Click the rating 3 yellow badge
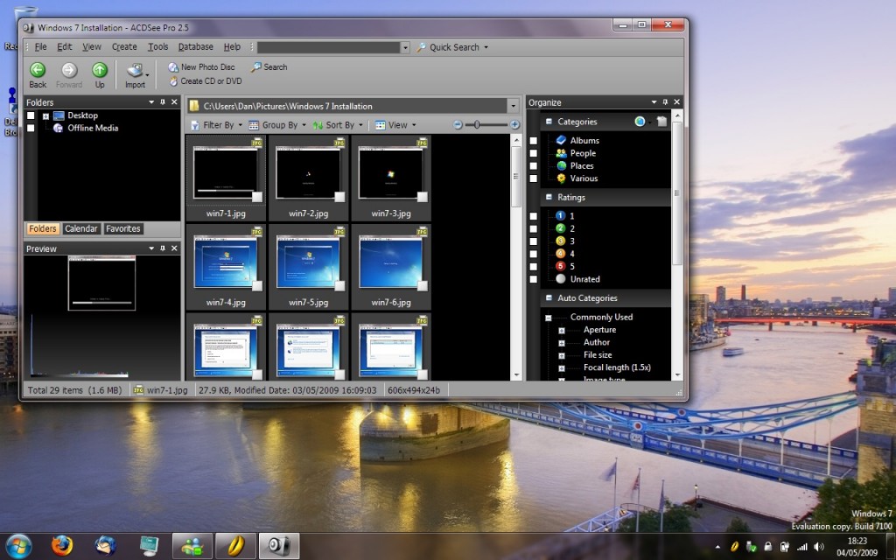 [x=561, y=241]
